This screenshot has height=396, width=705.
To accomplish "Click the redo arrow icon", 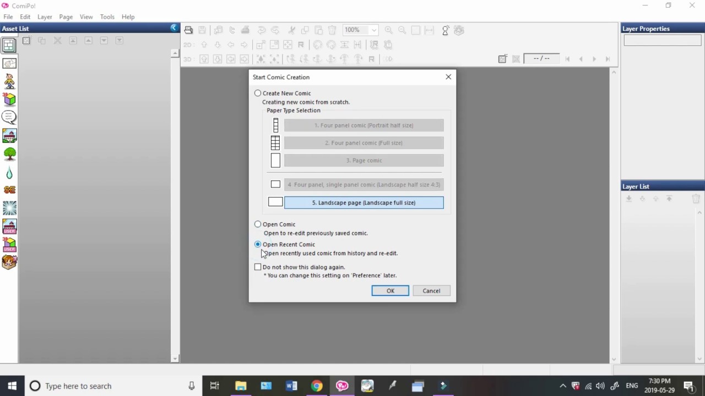I will pos(275,30).
